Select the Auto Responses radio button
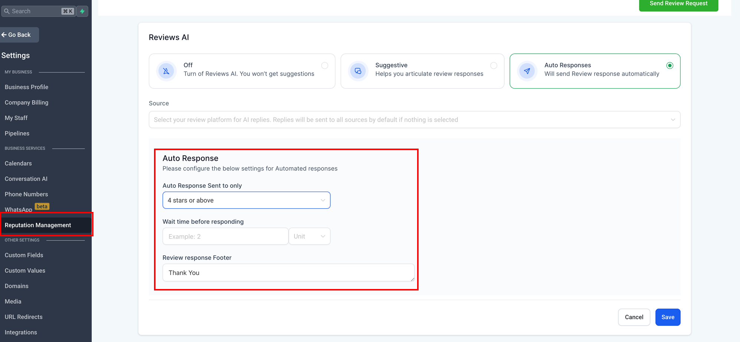Screen dimensions: 740x342 point(670,66)
